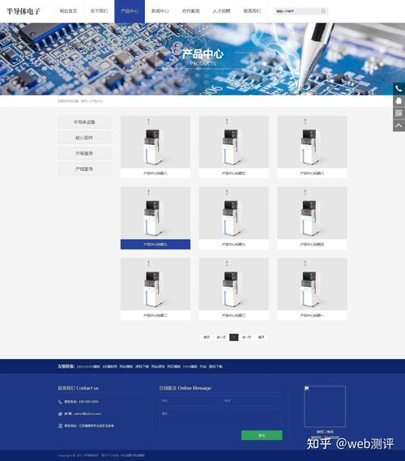Image resolution: width=405 pixels, height=461 pixels.
Task: Click the WeChat QR code image placeholder
Action: [325, 406]
